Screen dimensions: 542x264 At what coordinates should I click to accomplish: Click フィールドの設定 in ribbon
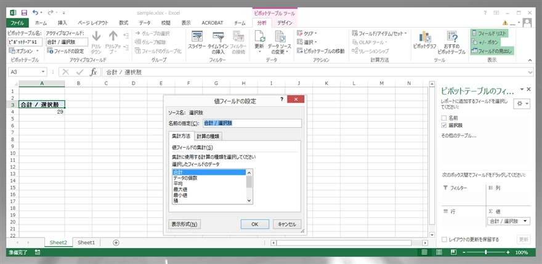pos(66,51)
